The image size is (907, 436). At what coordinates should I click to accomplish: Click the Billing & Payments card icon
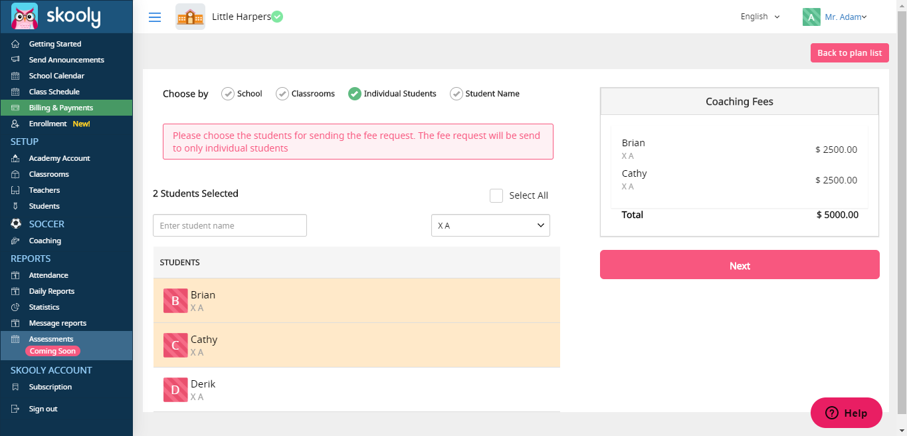pos(15,108)
